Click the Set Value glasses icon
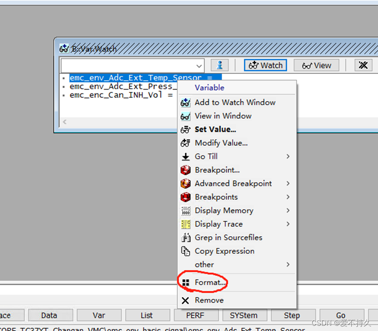Screen dimensions: 378x331 point(185,130)
